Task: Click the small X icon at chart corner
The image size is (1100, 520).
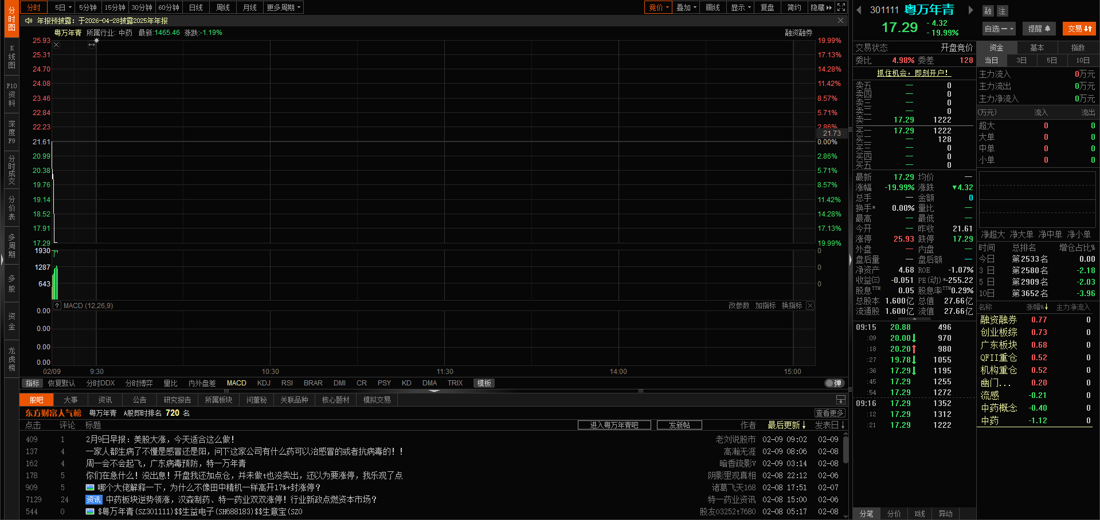Action: click(56, 45)
